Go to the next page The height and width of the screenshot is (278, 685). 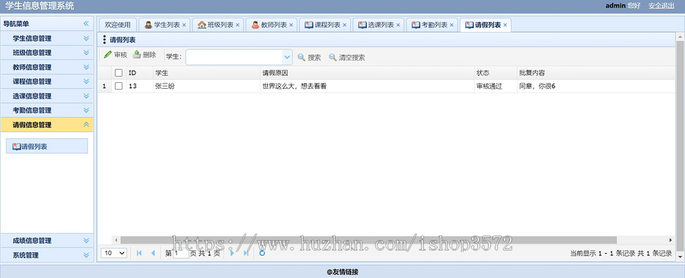(x=232, y=253)
